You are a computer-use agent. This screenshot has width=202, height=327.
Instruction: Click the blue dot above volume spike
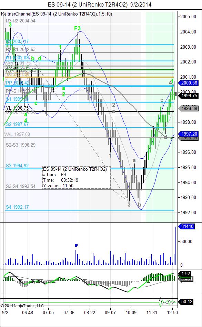pos(76,245)
